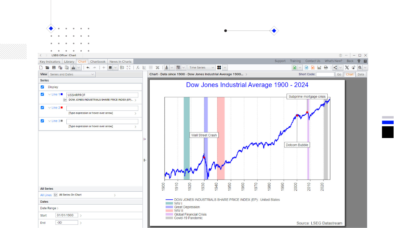Toggle the Line 3 checkbox
The image size is (406, 228).
point(42,121)
